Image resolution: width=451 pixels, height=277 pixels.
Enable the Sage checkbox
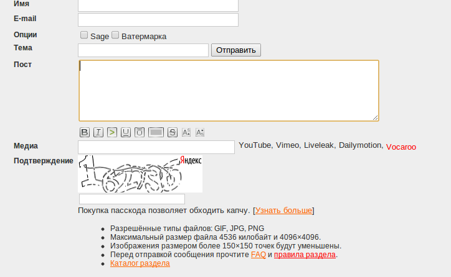pos(84,35)
